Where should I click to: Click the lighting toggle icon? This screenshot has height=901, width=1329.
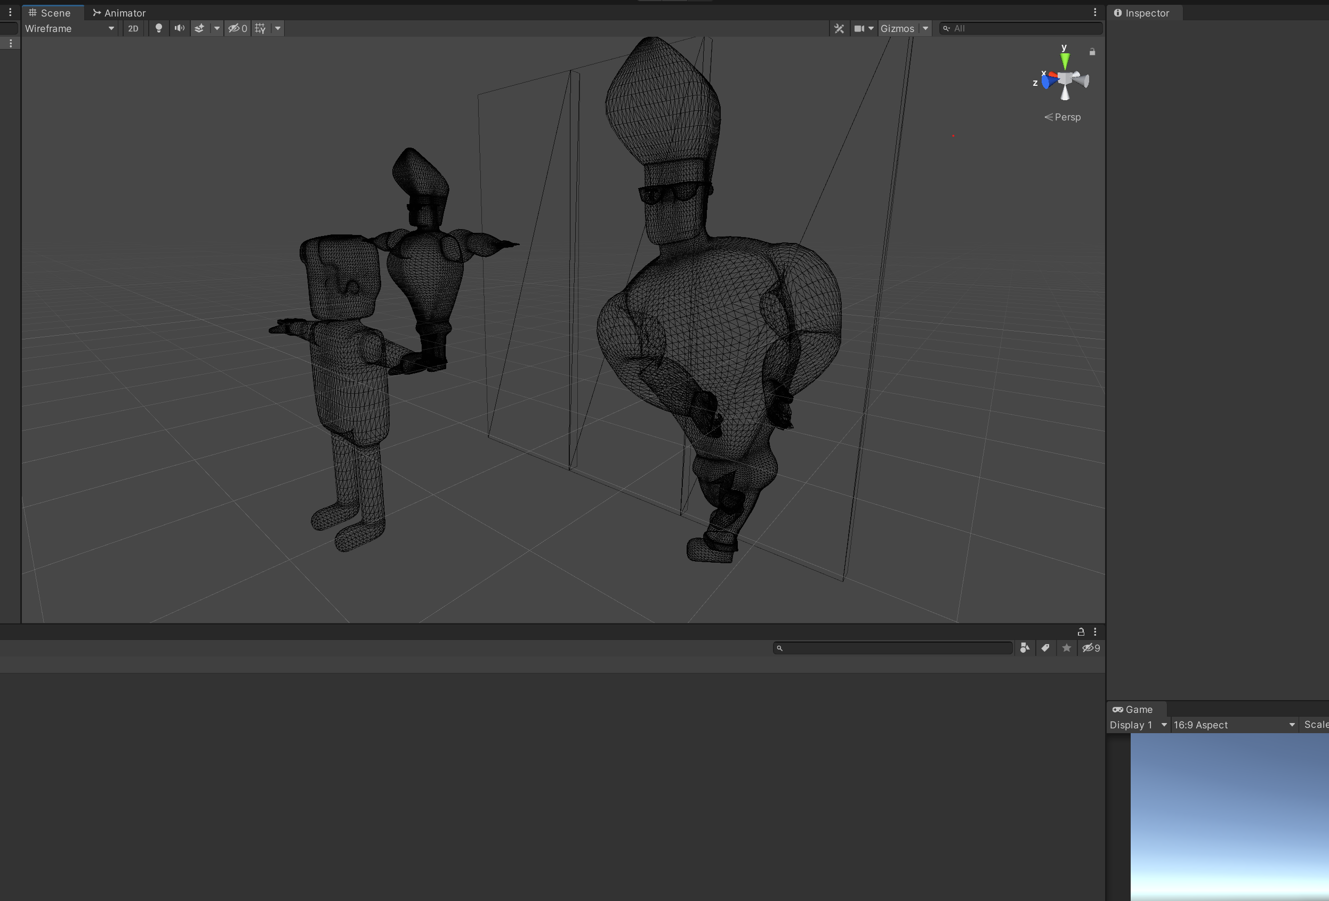coord(158,28)
